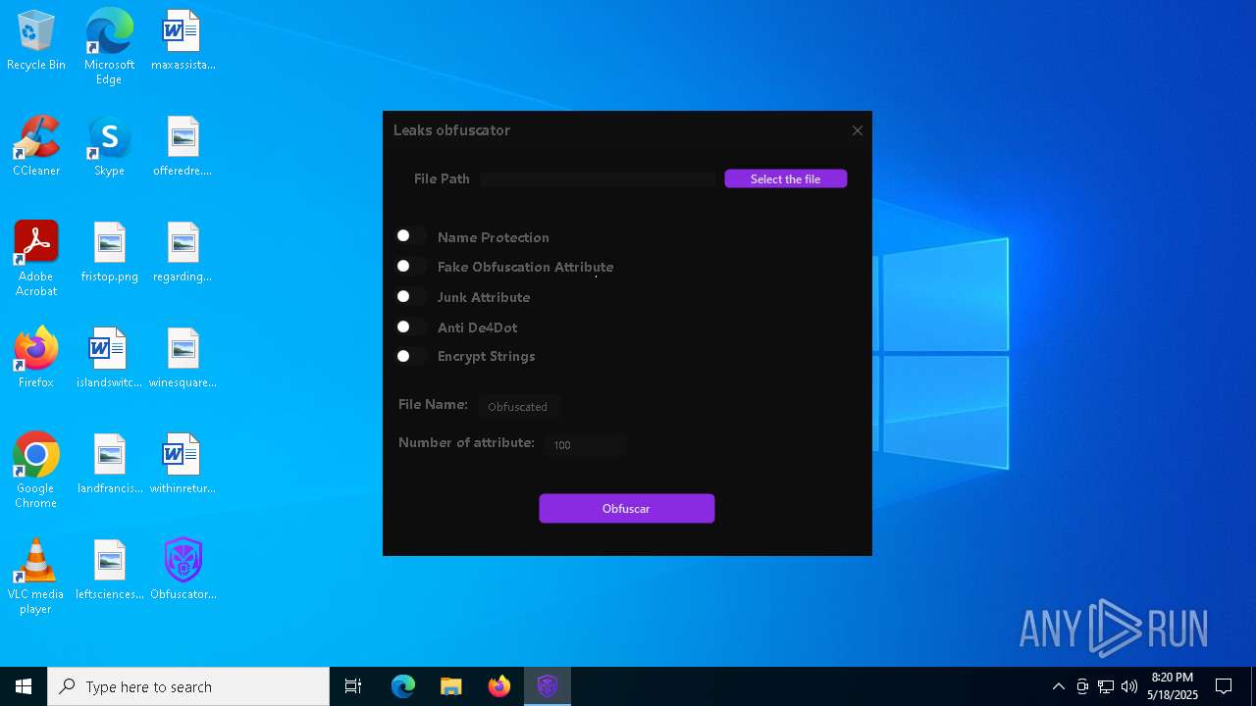Viewport: 1256px width, 706px height.
Task: Open File Explorer from the taskbar
Action: tap(451, 686)
